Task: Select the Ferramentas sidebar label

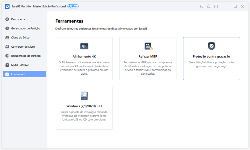Action: pyautogui.click(x=19, y=74)
